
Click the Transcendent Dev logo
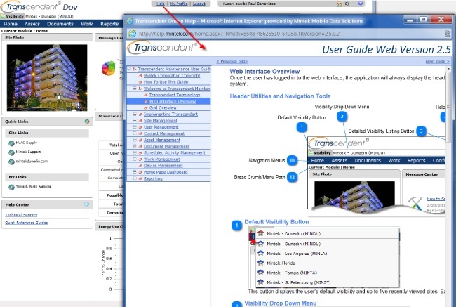(x=39, y=6)
